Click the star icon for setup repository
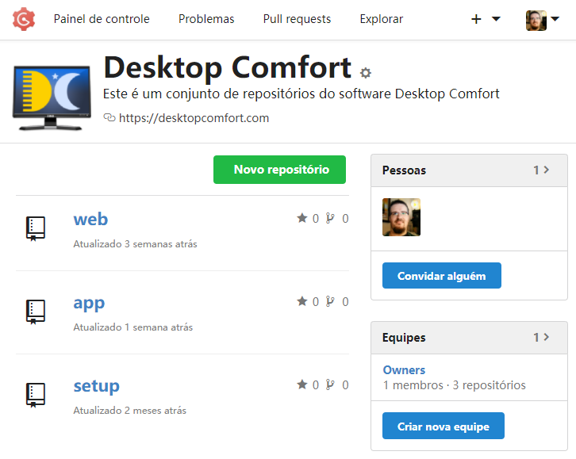This screenshot has height=459, width=576. pos(302,384)
